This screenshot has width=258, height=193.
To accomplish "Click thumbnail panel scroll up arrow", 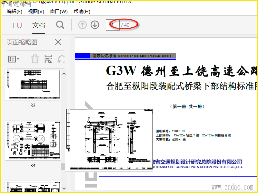I will click(64, 74).
